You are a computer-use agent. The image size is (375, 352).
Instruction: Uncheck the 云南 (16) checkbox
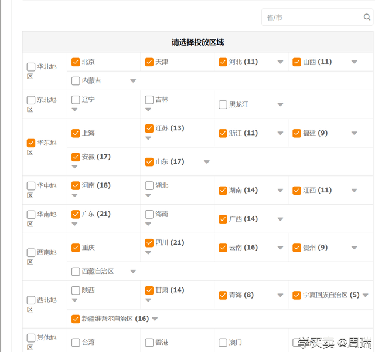[223, 248]
